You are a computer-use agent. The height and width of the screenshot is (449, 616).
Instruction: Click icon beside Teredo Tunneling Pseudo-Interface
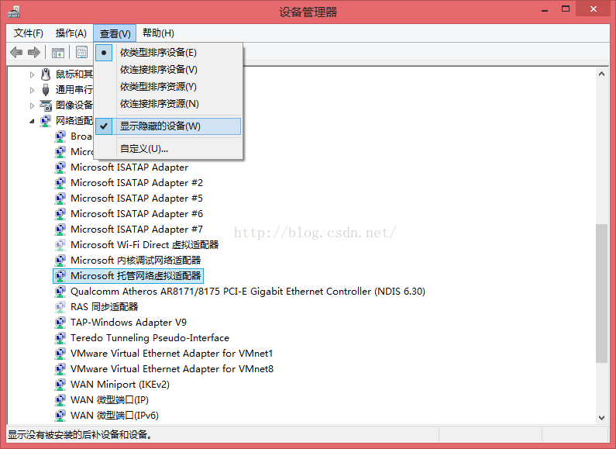[60, 338]
